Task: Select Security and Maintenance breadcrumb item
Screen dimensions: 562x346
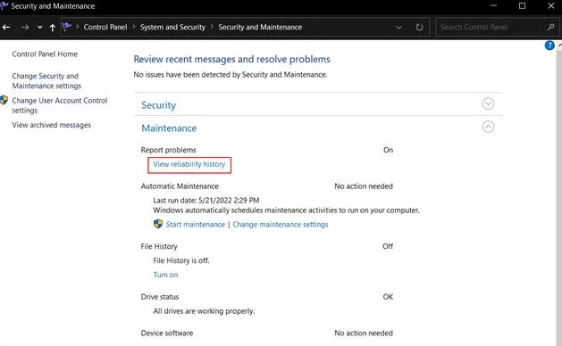Action: pos(260,27)
